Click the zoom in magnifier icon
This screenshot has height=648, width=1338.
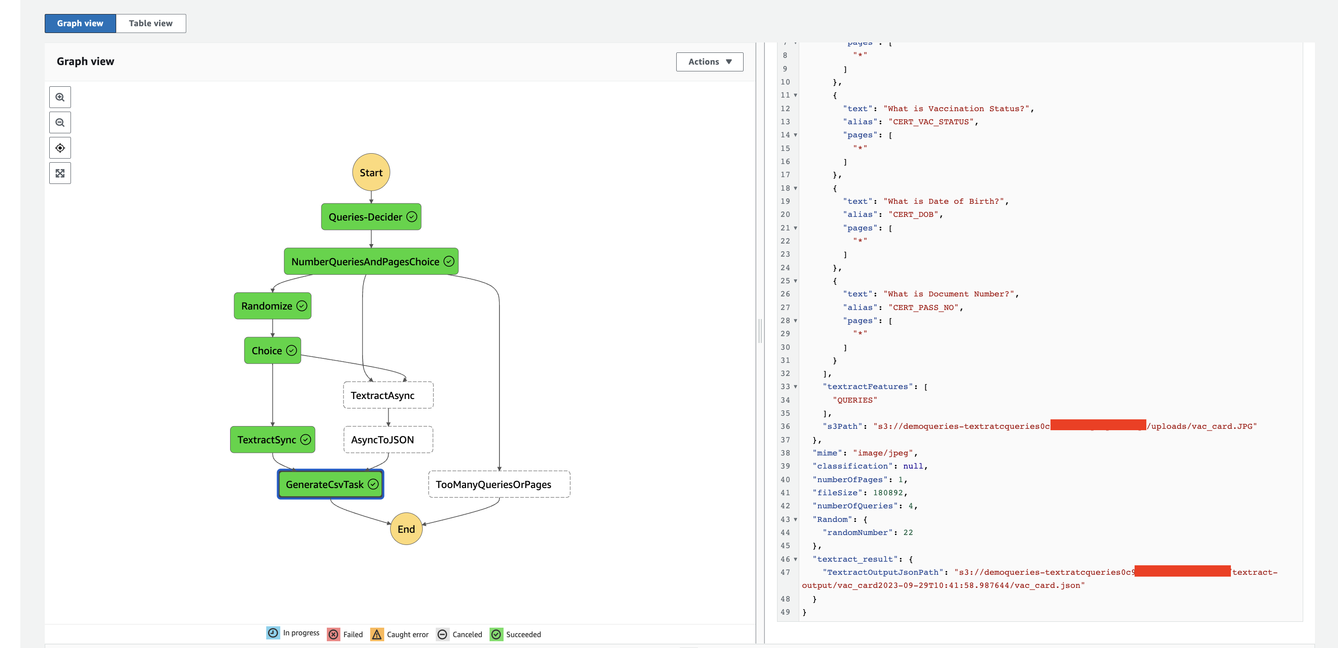tap(60, 97)
